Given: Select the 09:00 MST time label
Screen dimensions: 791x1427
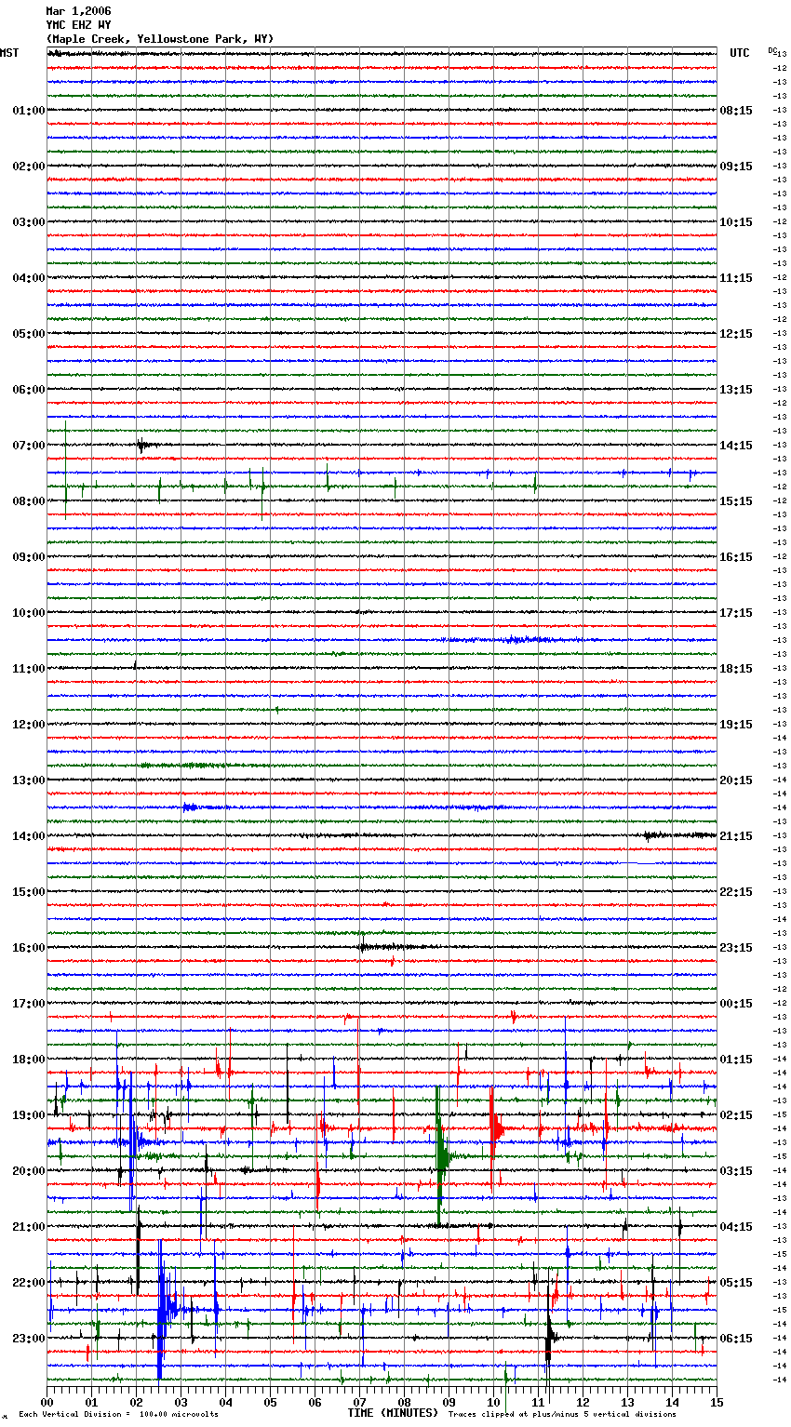Looking at the screenshot, I should (29, 557).
